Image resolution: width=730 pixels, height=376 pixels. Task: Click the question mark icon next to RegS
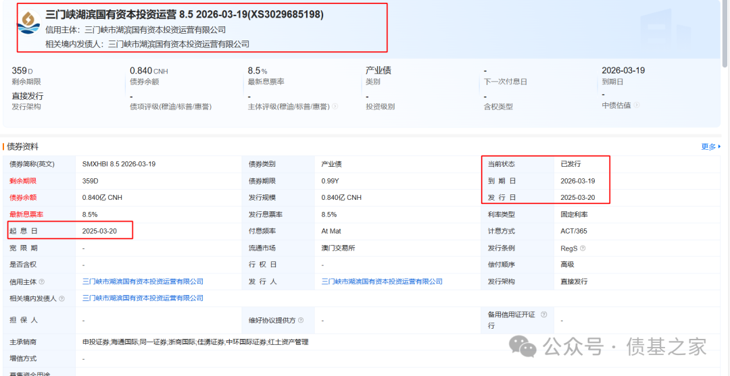tap(583, 248)
